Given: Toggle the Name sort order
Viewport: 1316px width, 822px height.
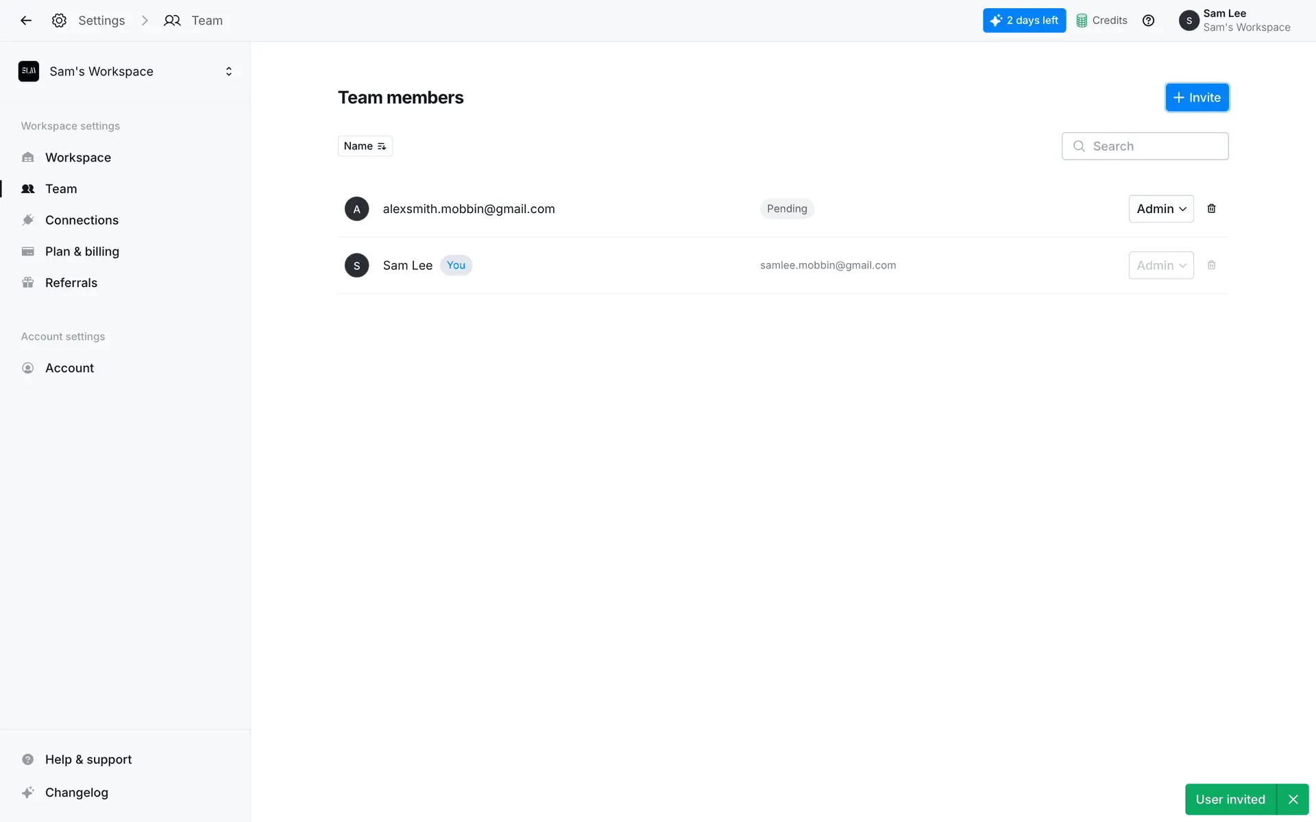Looking at the screenshot, I should pos(365,146).
